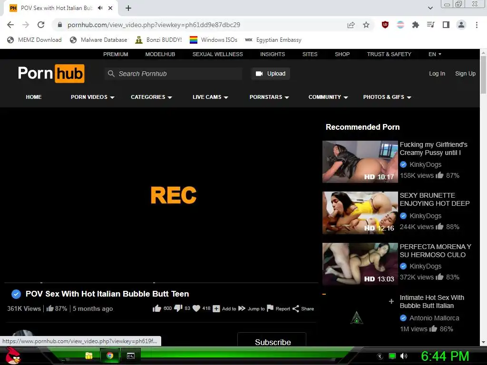Open the Chrome icon on the taskbar
Image resolution: width=487 pixels, height=365 pixels.
(110, 355)
